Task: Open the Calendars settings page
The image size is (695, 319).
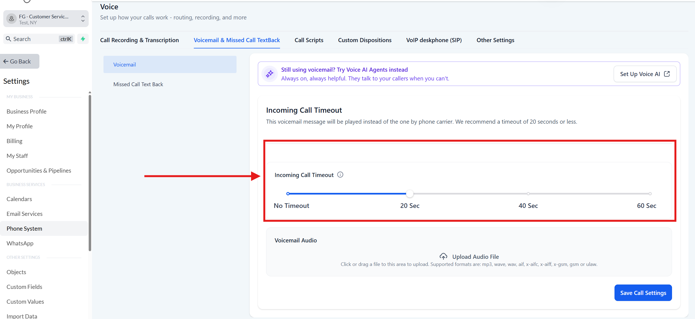Action: [x=19, y=199]
